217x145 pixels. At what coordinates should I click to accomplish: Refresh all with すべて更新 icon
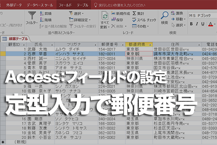tap(105, 16)
